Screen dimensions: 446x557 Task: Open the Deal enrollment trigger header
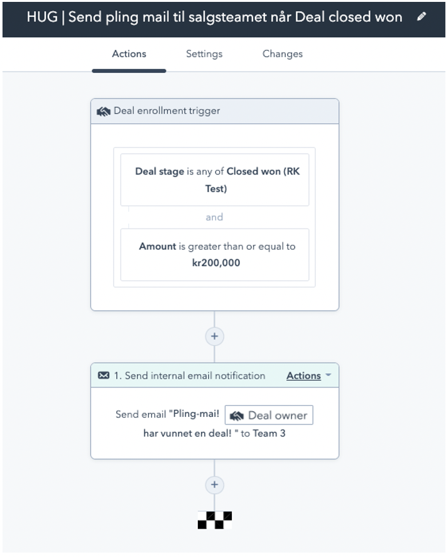click(215, 111)
